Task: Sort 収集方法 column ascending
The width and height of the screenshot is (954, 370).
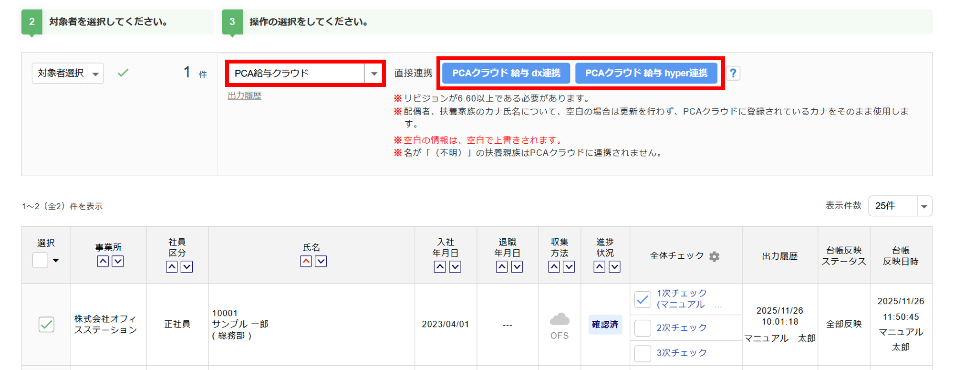Action: tap(554, 267)
